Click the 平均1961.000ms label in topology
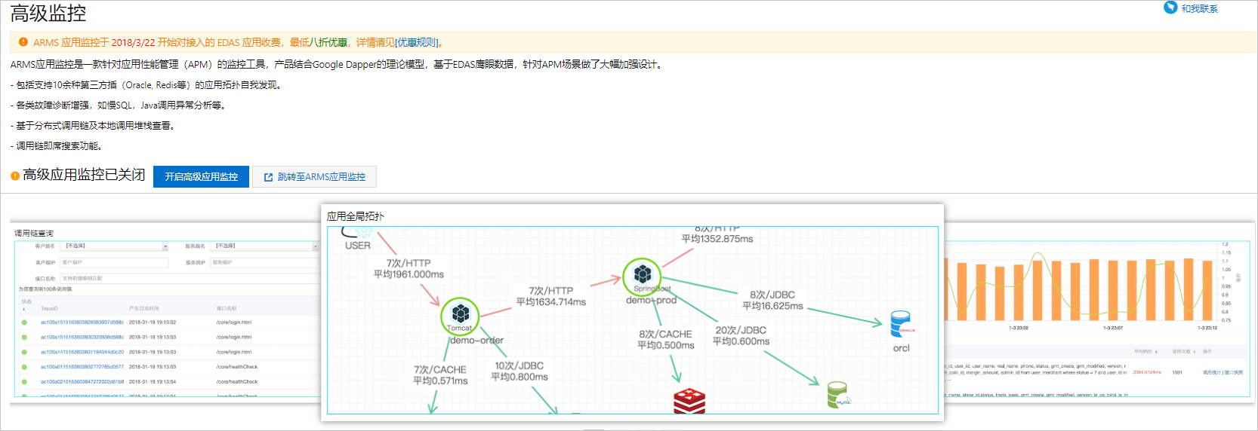 [409, 274]
